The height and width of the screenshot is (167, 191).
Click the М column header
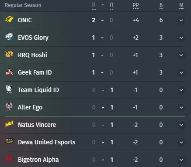coord(181,5)
